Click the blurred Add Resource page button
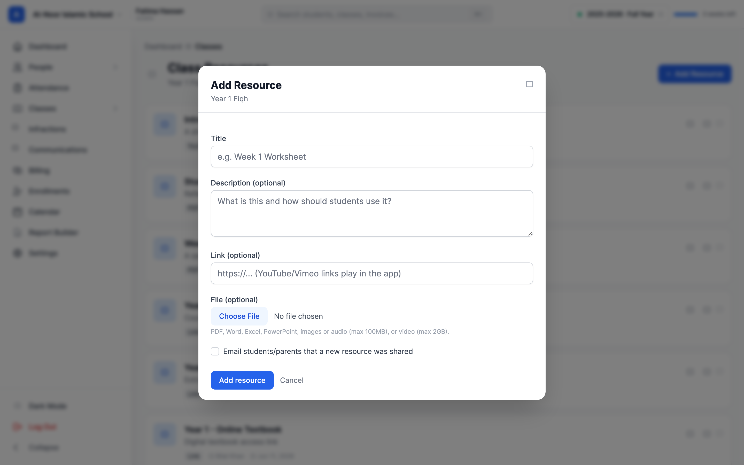 tap(694, 74)
